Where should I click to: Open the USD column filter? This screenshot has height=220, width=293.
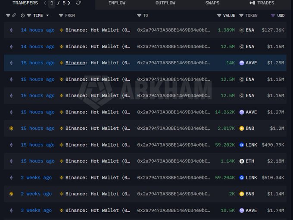(x=273, y=16)
